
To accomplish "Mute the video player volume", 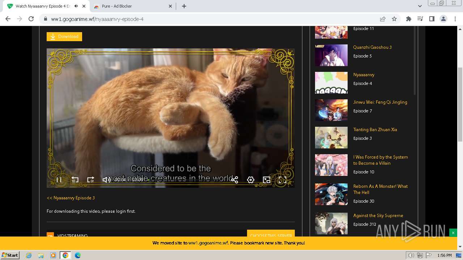I will 106,180.
